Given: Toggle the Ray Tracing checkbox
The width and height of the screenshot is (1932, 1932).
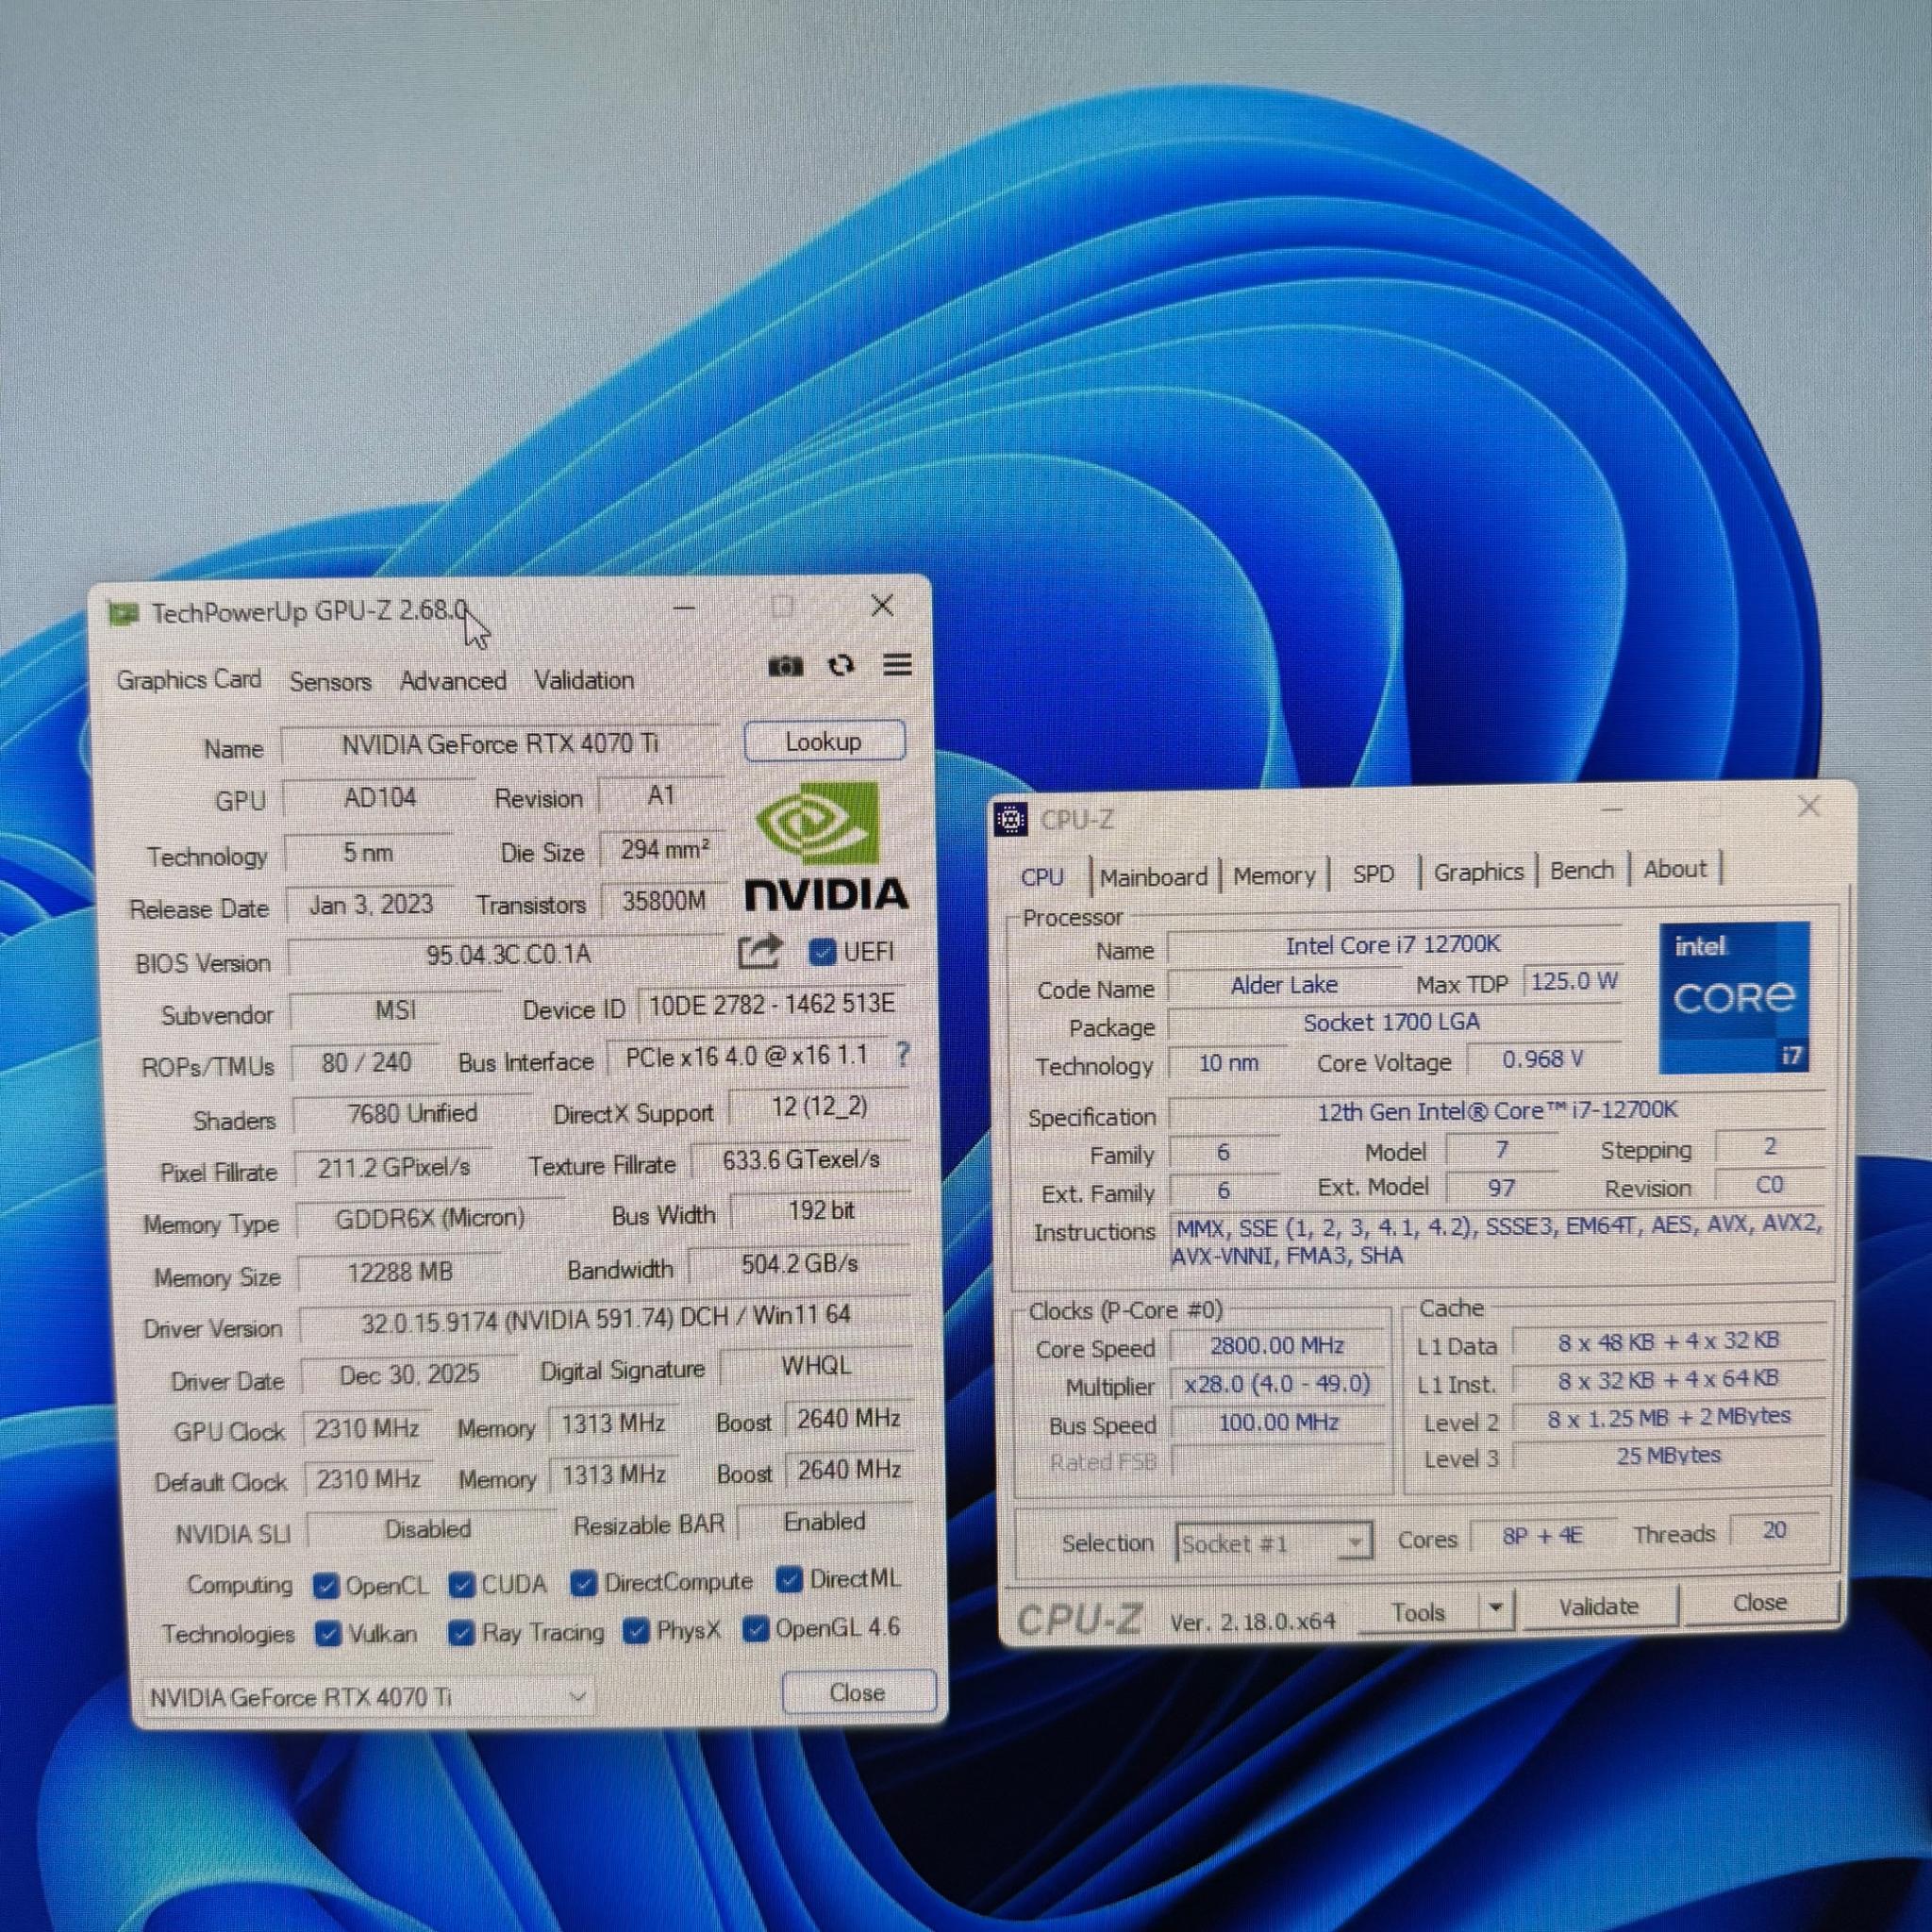Looking at the screenshot, I should click(x=461, y=1633).
